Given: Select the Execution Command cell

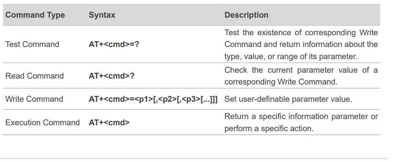Looking at the screenshot, I should tap(42, 122).
